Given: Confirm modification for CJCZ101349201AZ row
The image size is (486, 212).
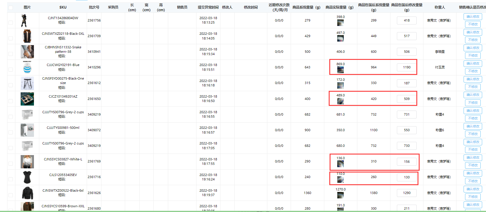Looking at the screenshot, I should click(473, 95).
